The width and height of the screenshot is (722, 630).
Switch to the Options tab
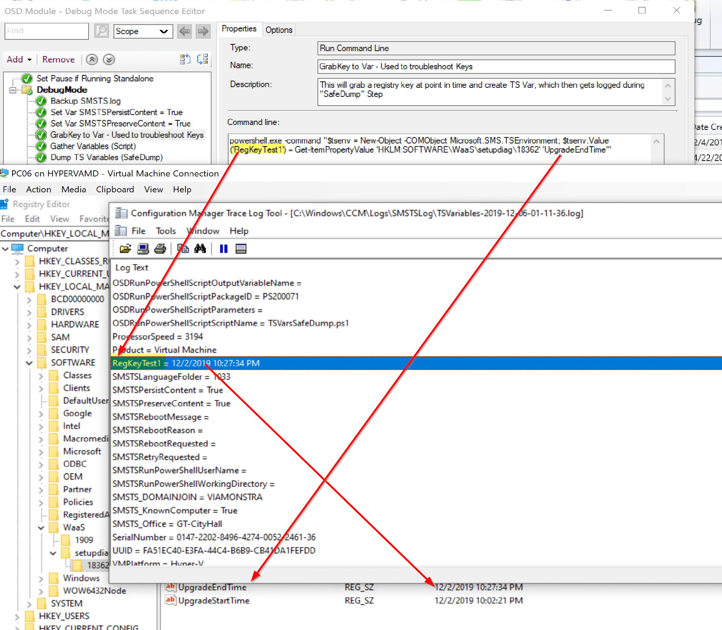(279, 30)
